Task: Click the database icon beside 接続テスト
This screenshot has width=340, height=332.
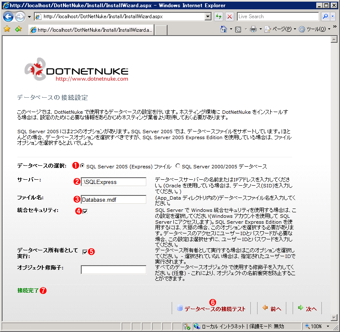Action: [180, 308]
